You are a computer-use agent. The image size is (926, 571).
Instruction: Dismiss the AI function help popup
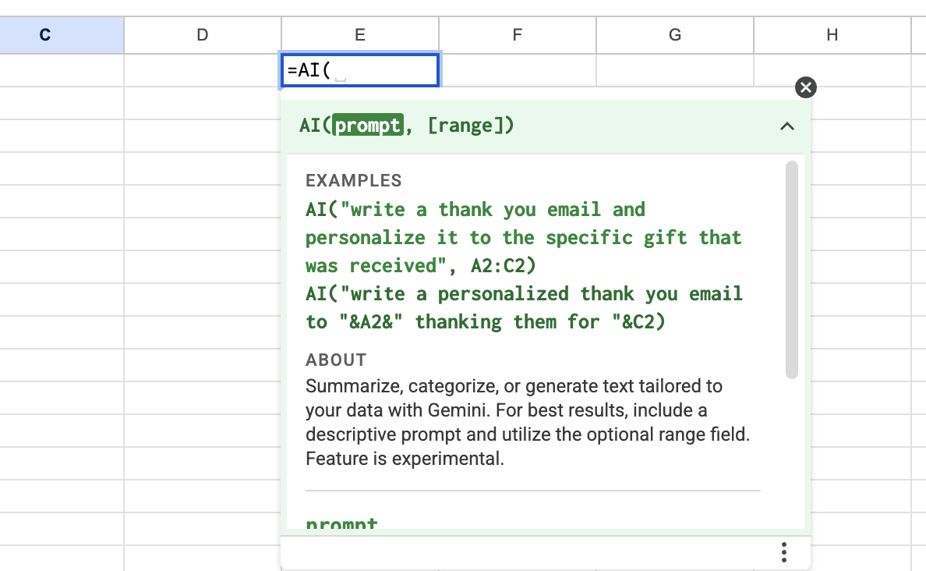click(805, 87)
